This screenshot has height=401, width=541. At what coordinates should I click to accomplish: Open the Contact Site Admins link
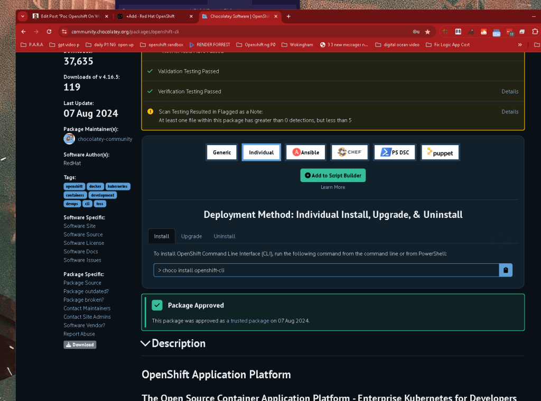pos(87,317)
